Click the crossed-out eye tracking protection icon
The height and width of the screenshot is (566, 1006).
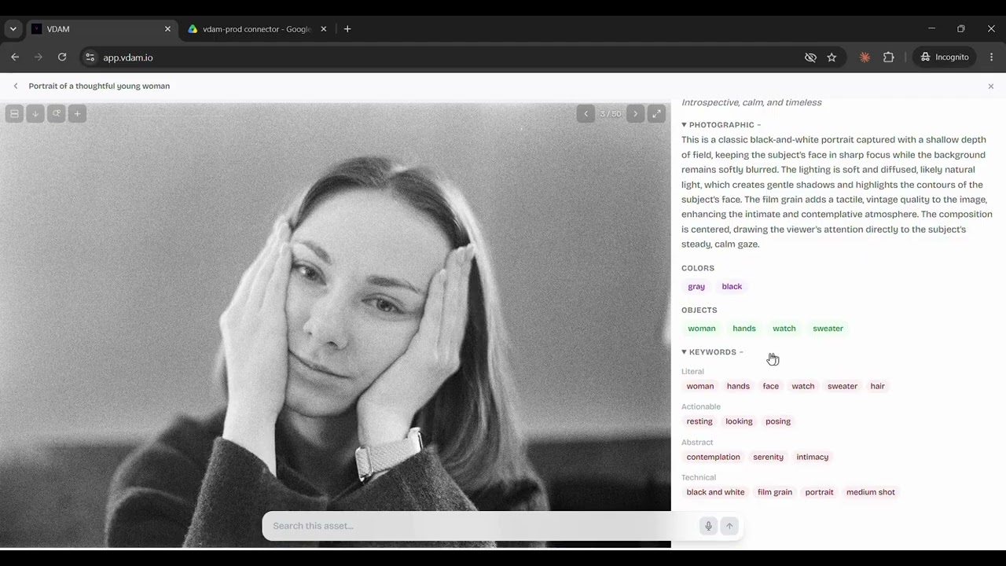(x=810, y=57)
